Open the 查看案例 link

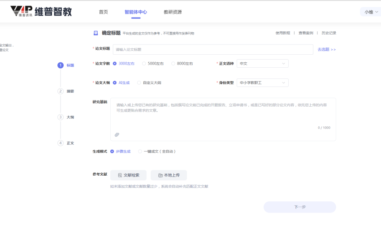coord(306,33)
